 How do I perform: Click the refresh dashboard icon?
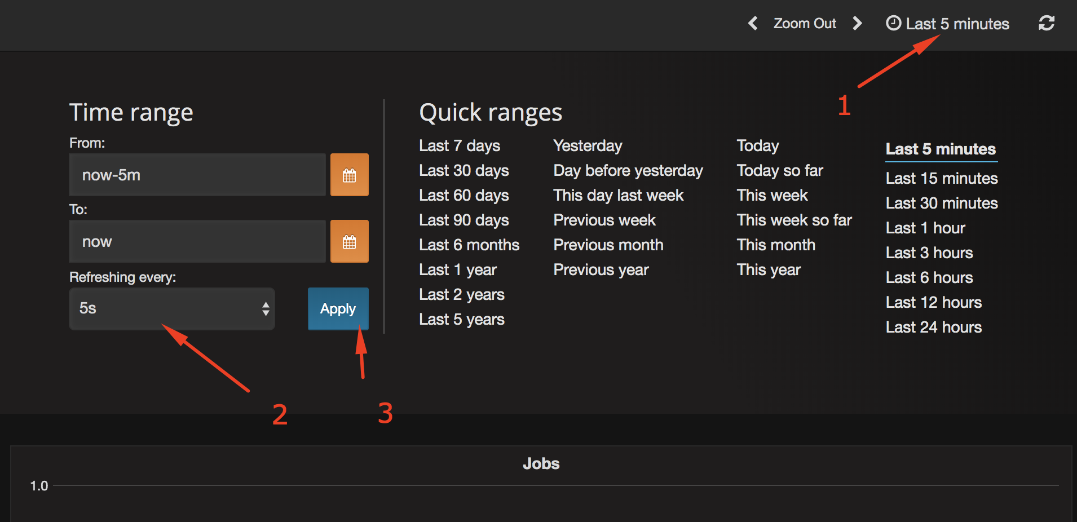pos(1047,23)
